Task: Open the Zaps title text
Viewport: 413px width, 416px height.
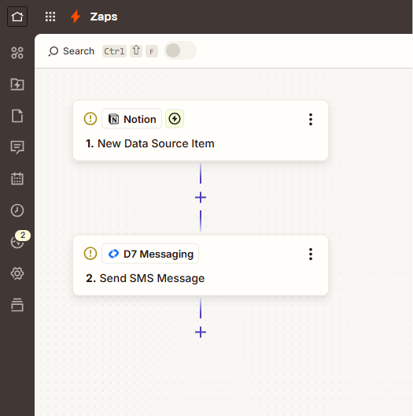Action: 104,17
